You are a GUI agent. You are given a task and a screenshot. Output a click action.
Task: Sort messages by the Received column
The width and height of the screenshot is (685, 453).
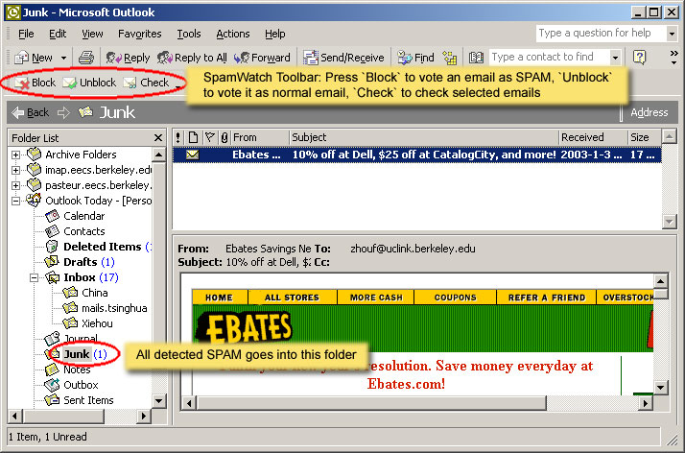point(593,137)
